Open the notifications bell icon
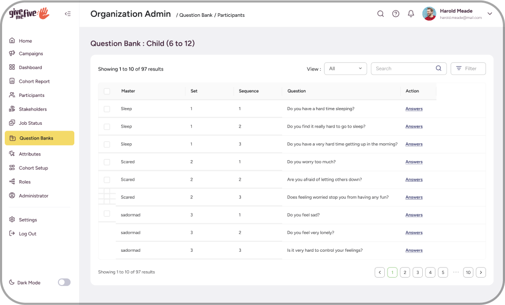This screenshot has width=505, height=305. tap(411, 14)
